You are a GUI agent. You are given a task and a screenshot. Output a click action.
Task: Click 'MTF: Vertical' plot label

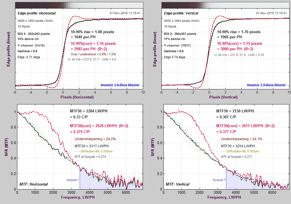[x=177, y=184]
